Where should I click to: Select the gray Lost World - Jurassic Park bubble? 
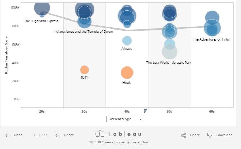tap(169, 52)
